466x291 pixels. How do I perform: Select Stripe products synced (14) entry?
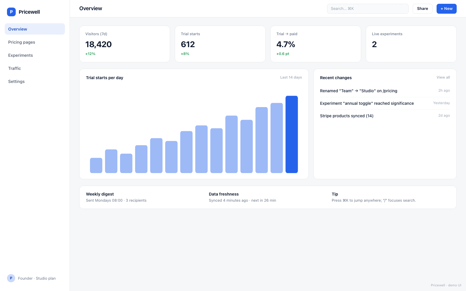(x=385, y=116)
